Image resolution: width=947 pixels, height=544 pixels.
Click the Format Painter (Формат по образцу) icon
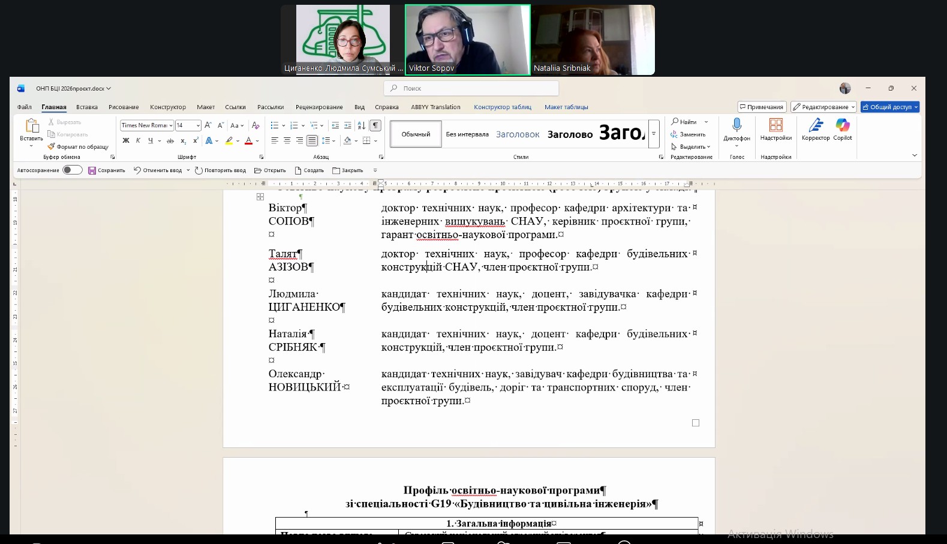52,146
